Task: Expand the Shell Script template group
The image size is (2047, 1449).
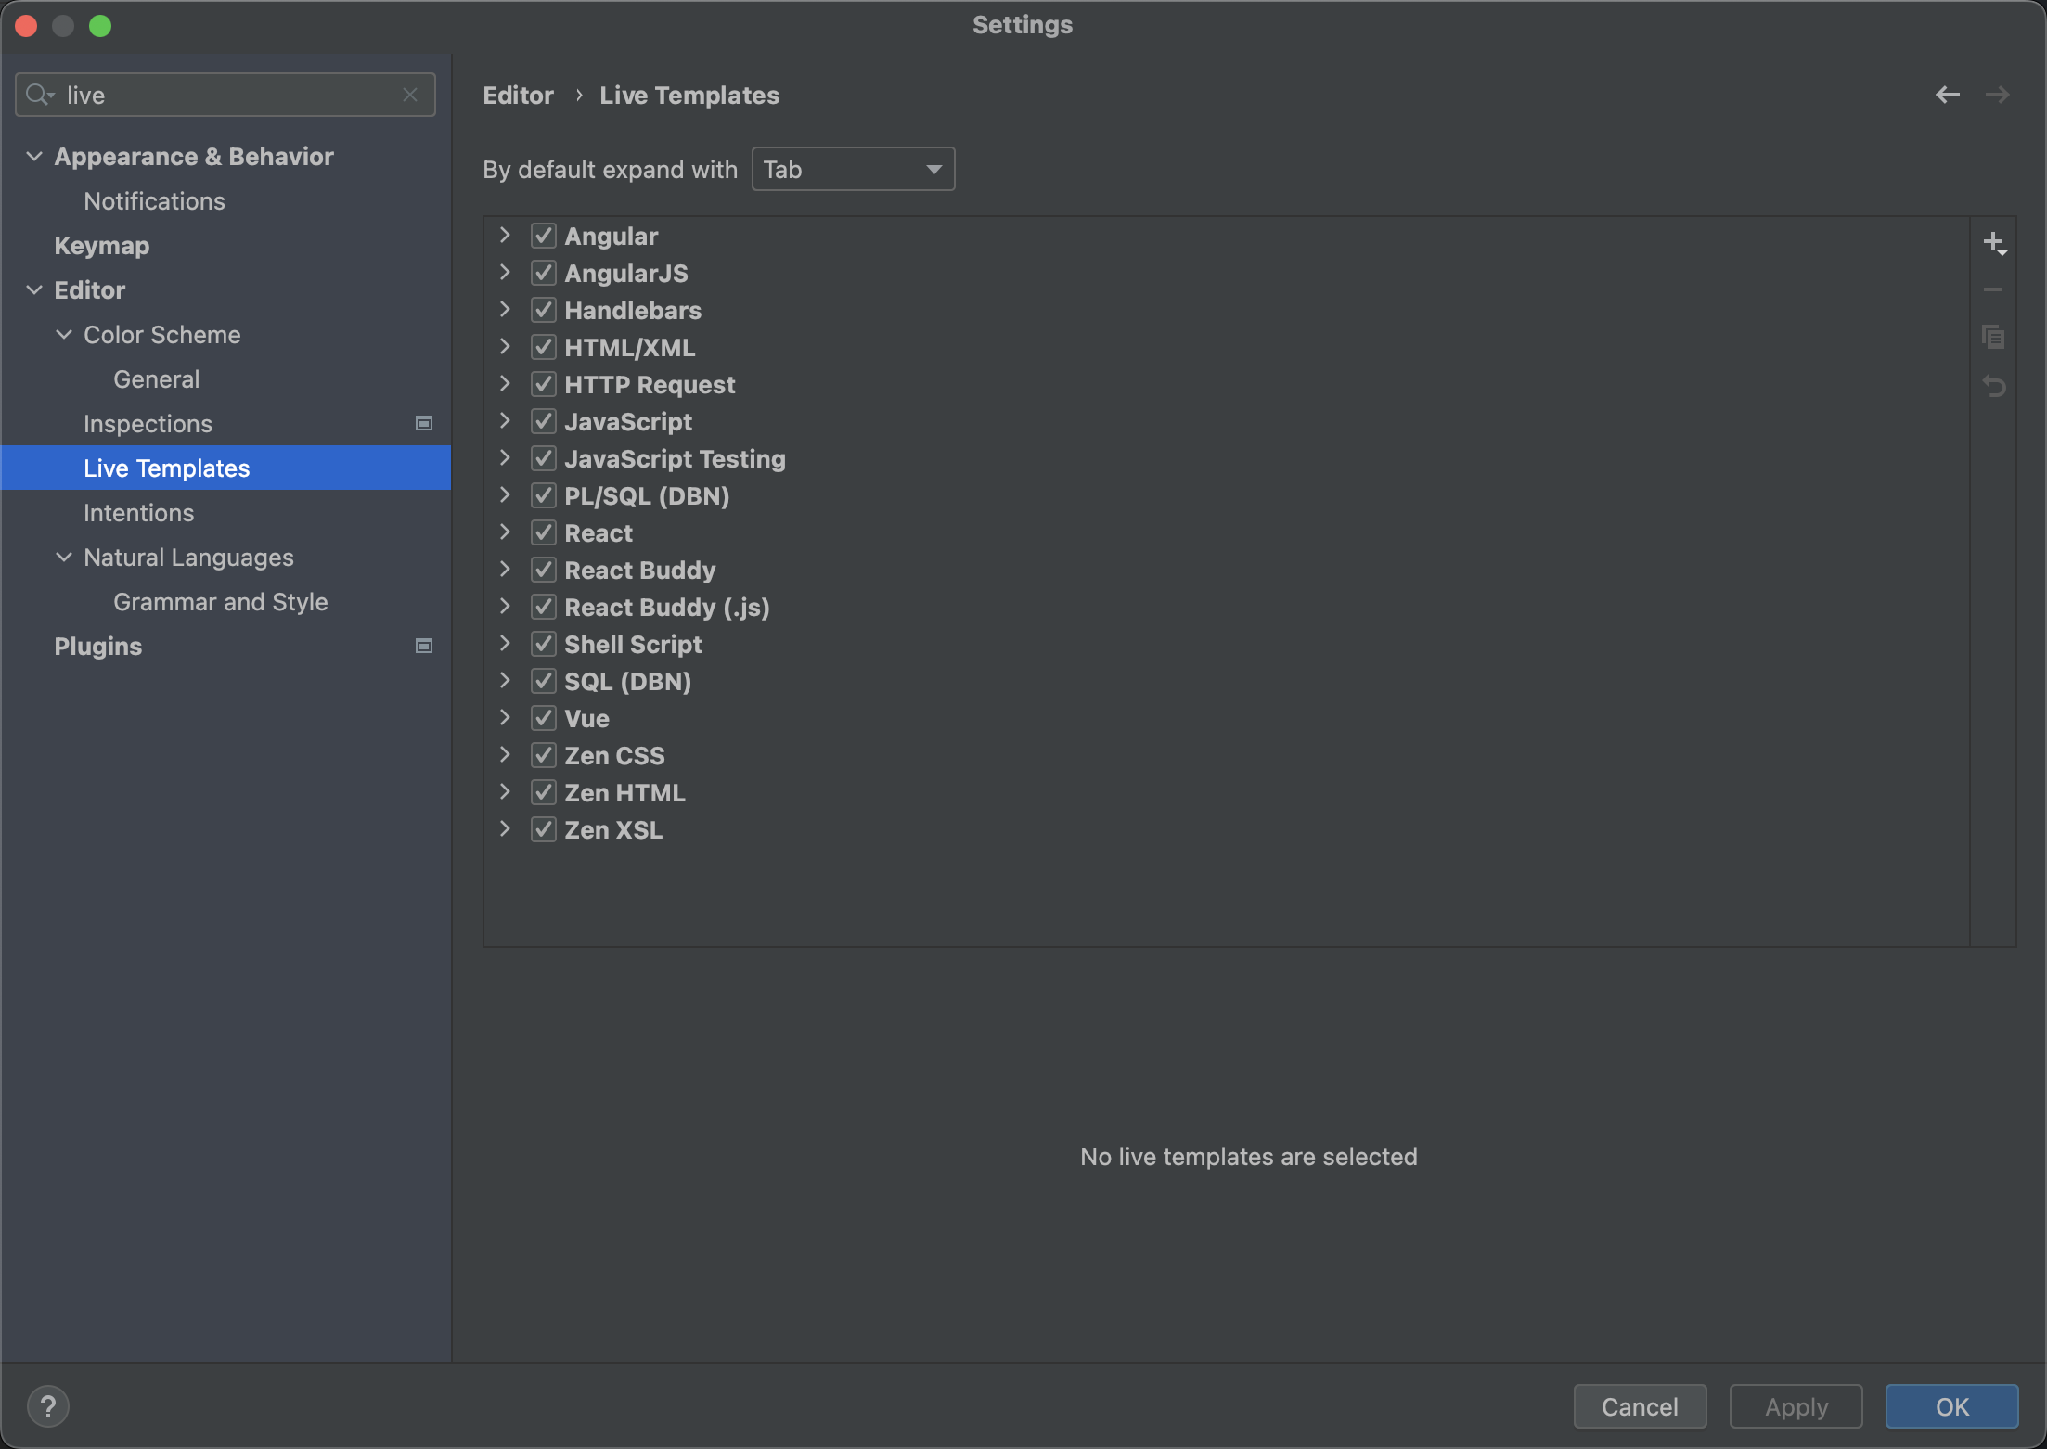Action: tap(505, 644)
